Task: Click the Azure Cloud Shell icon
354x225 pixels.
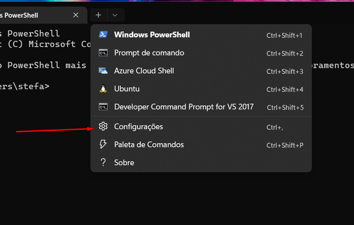Action: point(103,71)
